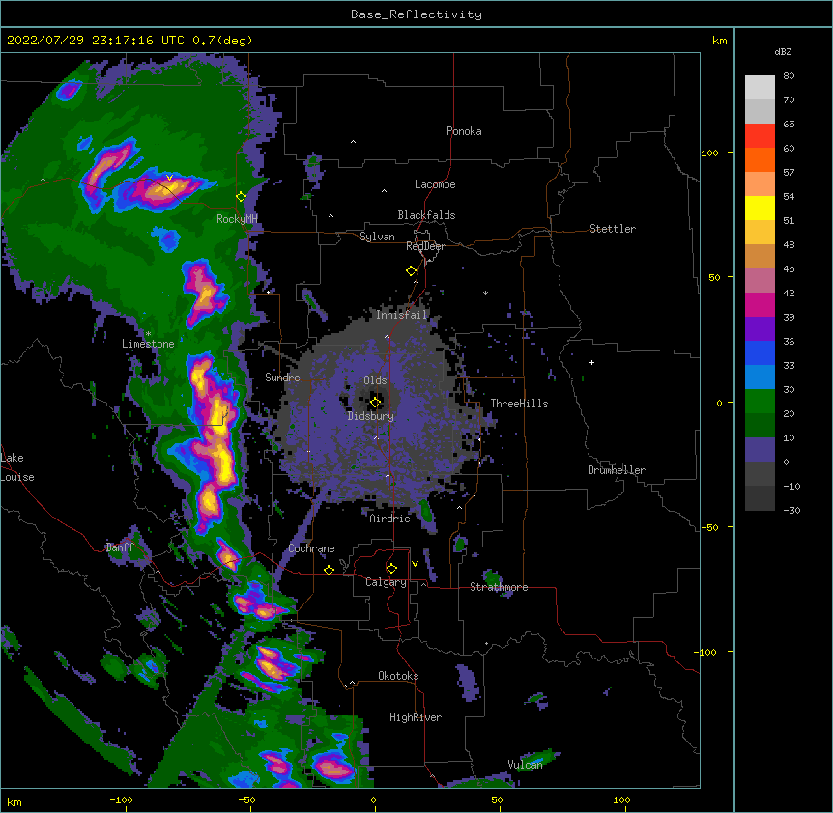The height and width of the screenshot is (813, 833).
Task: Click the Stettler city label
Action: (x=613, y=229)
